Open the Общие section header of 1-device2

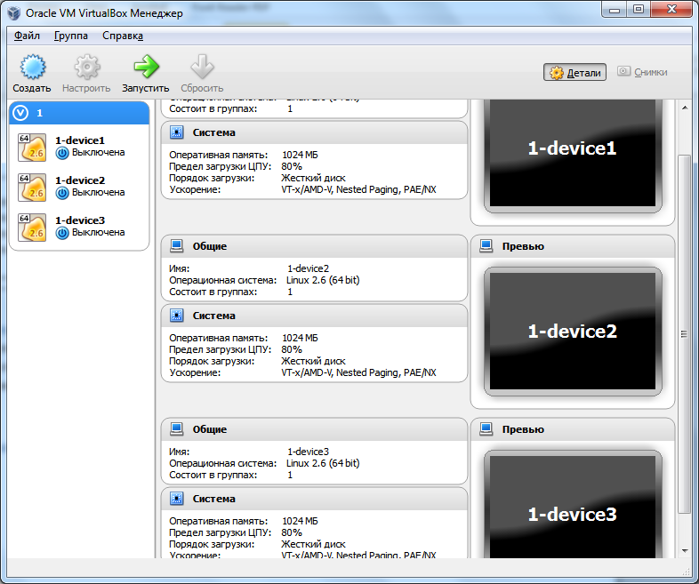314,246
